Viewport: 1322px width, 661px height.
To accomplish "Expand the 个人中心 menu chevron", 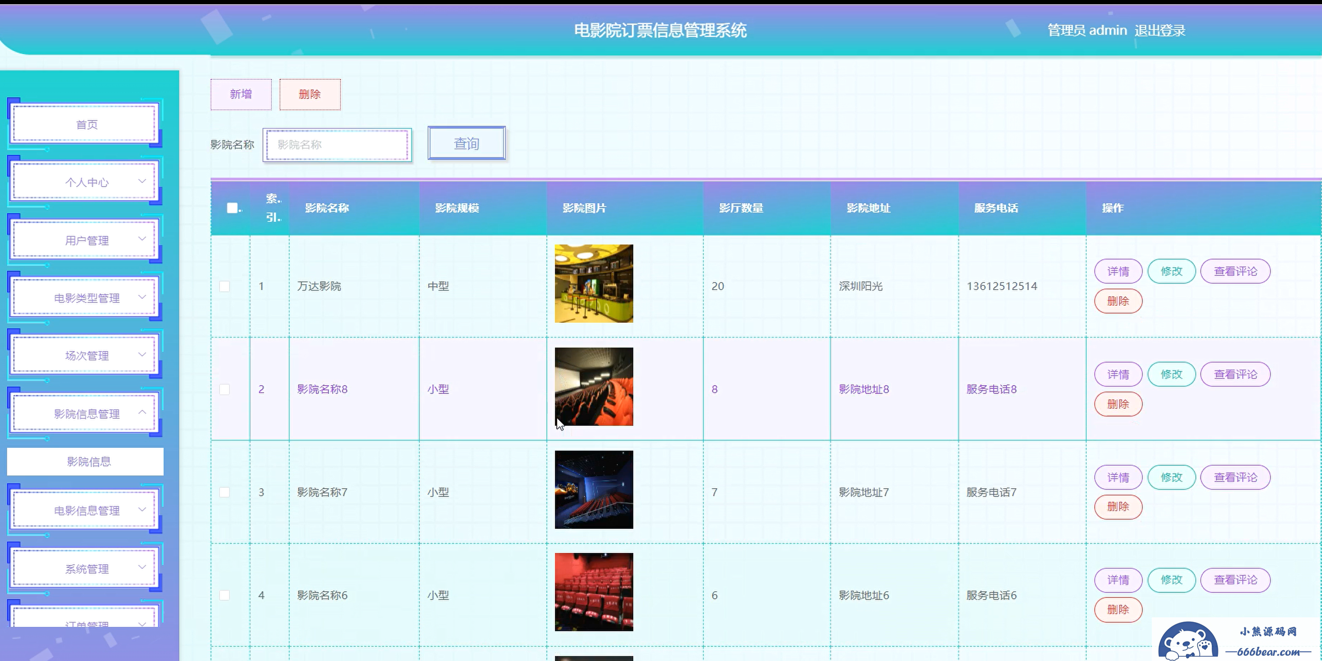I will pyautogui.click(x=142, y=181).
